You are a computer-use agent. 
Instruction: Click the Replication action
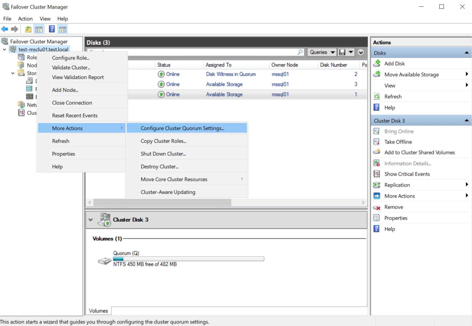(x=397, y=185)
